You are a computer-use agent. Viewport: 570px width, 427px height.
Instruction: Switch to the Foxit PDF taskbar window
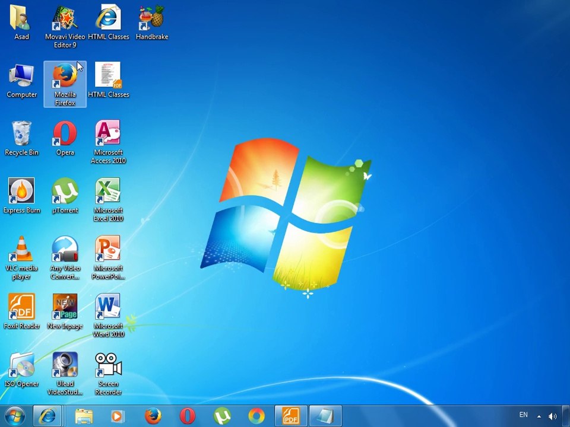291,416
